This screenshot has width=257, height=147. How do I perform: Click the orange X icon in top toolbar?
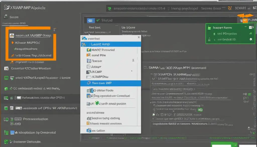[x=230, y=8]
